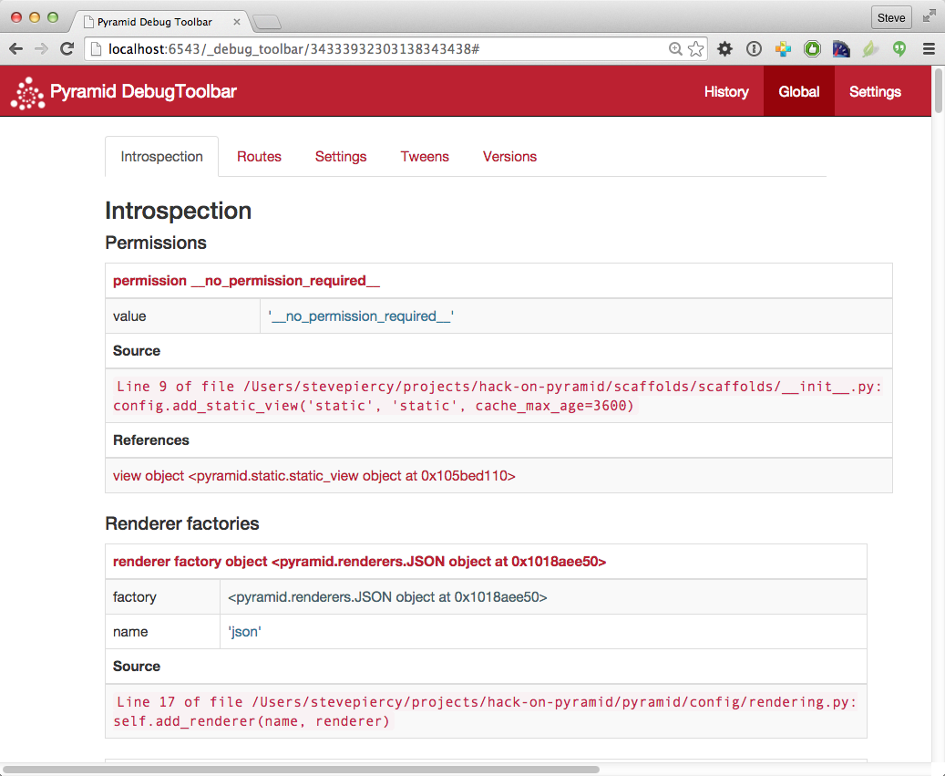Open the Steve profile switcher button
The image size is (945, 776).
[890, 17]
